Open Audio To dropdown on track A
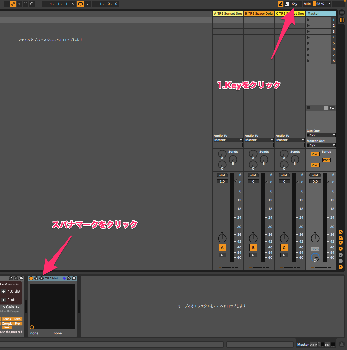This screenshot has width=347, height=350. (x=228, y=140)
